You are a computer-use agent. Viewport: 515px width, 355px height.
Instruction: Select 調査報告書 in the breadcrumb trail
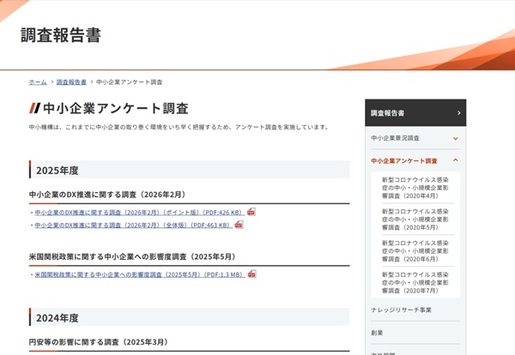coord(71,81)
